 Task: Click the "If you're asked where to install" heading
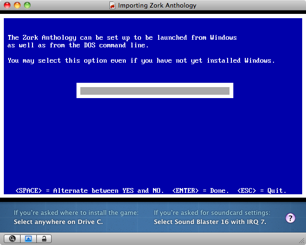click(76, 213)
